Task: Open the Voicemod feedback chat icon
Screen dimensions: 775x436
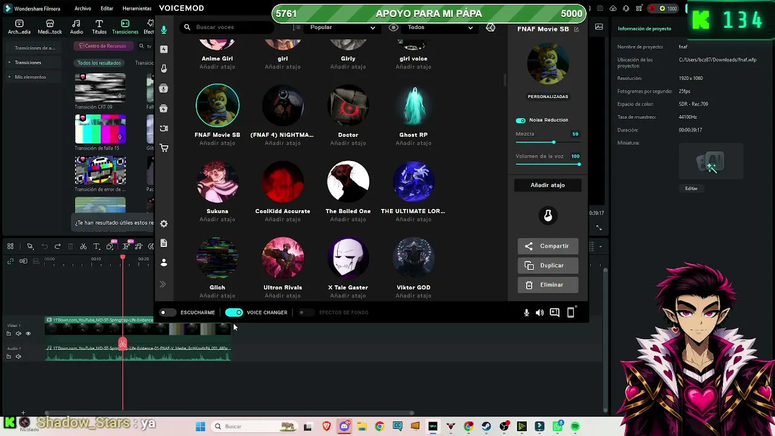Action: tap(555, 312)
